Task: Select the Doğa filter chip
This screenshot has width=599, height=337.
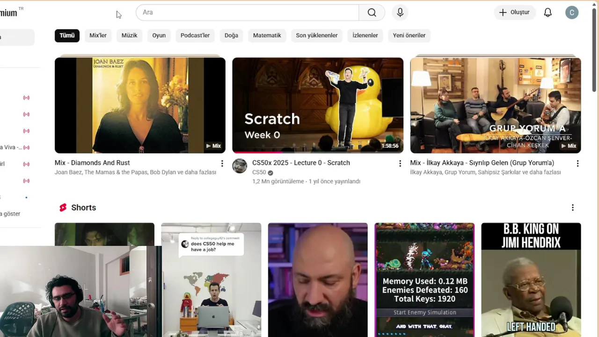Action: click(x=231, y=36)
